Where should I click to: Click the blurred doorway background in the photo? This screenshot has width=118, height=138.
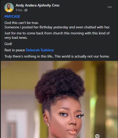click(16, 123)
